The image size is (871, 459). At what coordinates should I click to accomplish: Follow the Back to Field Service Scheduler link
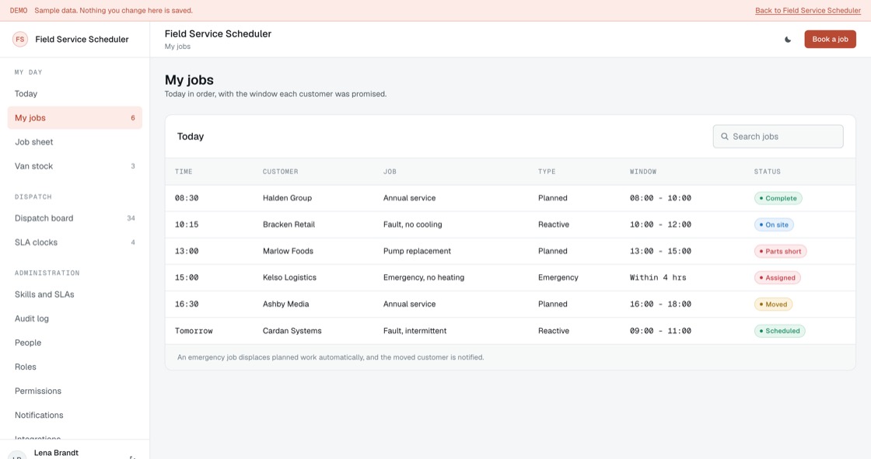(x=808, y=11)
